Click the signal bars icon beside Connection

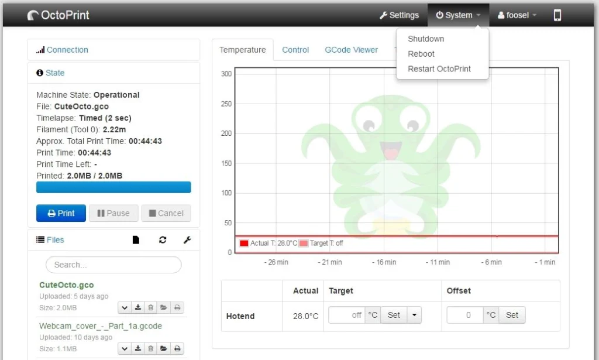click(40, 50)
